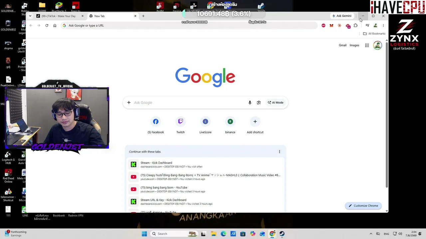The image size is (426, 239).
Task: Open the Forthcoming Earnings taskbar widget
Action: [16, 234]
